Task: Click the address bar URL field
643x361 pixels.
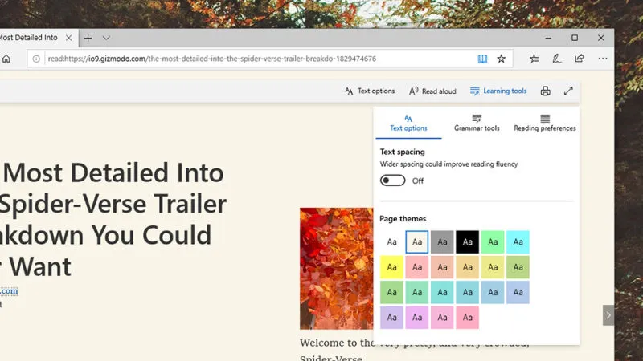Action: tap(249, 59)
